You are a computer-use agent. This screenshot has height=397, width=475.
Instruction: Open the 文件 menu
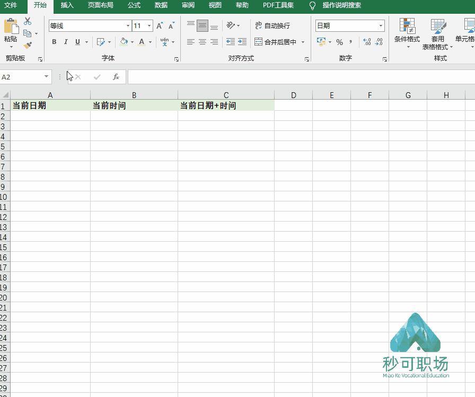tap(12, 6)
